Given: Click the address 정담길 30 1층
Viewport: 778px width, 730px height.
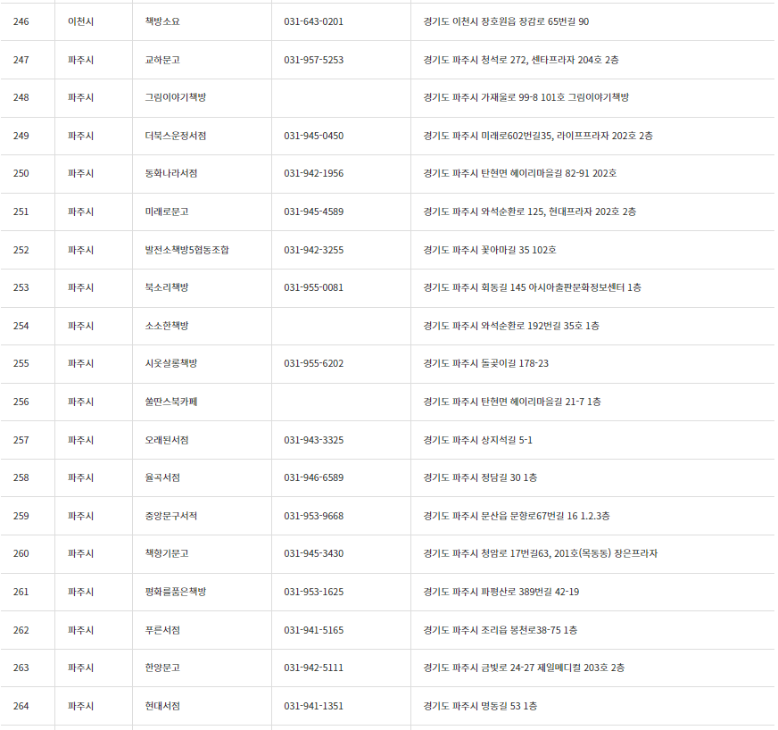Looking at the screenshot, I should [x=480, y=478].
